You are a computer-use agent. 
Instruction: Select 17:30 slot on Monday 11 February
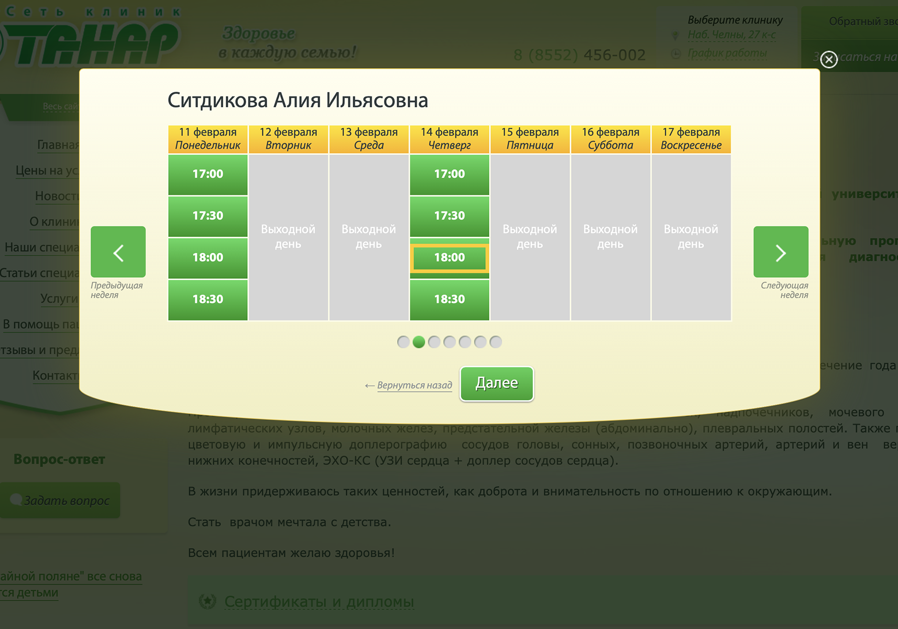pos(208,216)
